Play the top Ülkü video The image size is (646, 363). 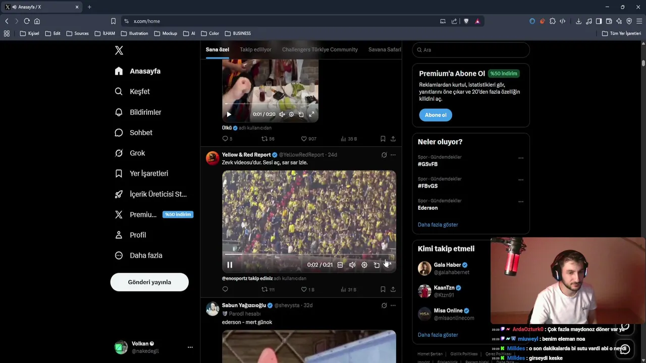(x=229, y=114)
